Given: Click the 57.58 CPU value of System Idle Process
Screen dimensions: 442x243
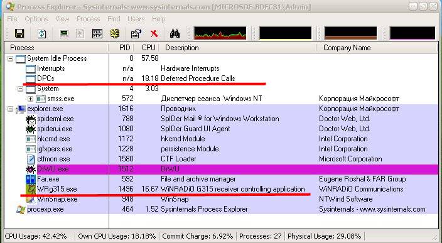Looking at the screenshot, I should click(149, 58).
